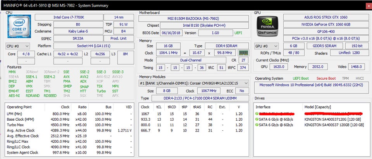
Task: Click the Intel Core i7 logo image
Action: (19, 26)
